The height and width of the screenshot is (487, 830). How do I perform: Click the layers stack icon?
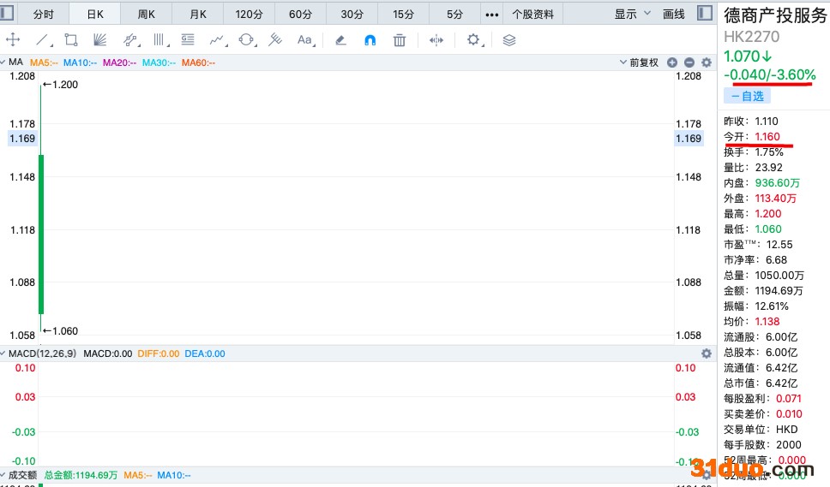pyautogui.click(x=508, y=39)
